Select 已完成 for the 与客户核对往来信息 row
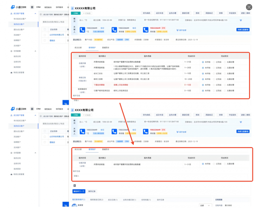This screenshot has height=208, width=254. (214, 91)
